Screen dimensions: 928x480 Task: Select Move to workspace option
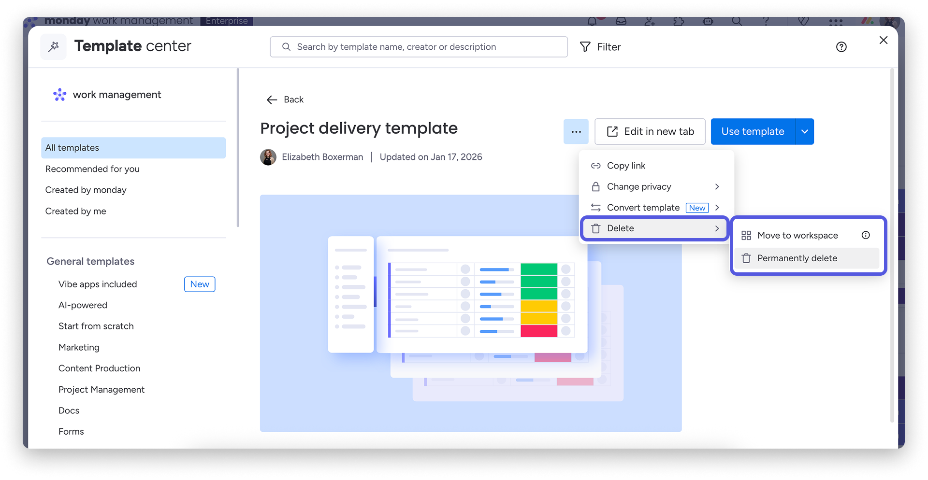tap(797, 235)
